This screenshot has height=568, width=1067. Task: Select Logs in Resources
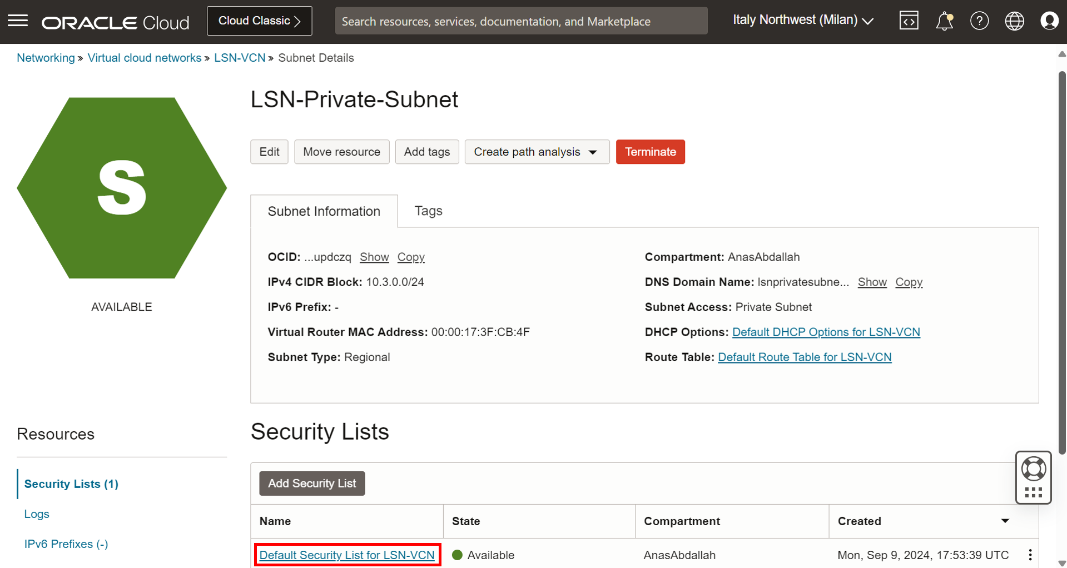pos(37,514)
